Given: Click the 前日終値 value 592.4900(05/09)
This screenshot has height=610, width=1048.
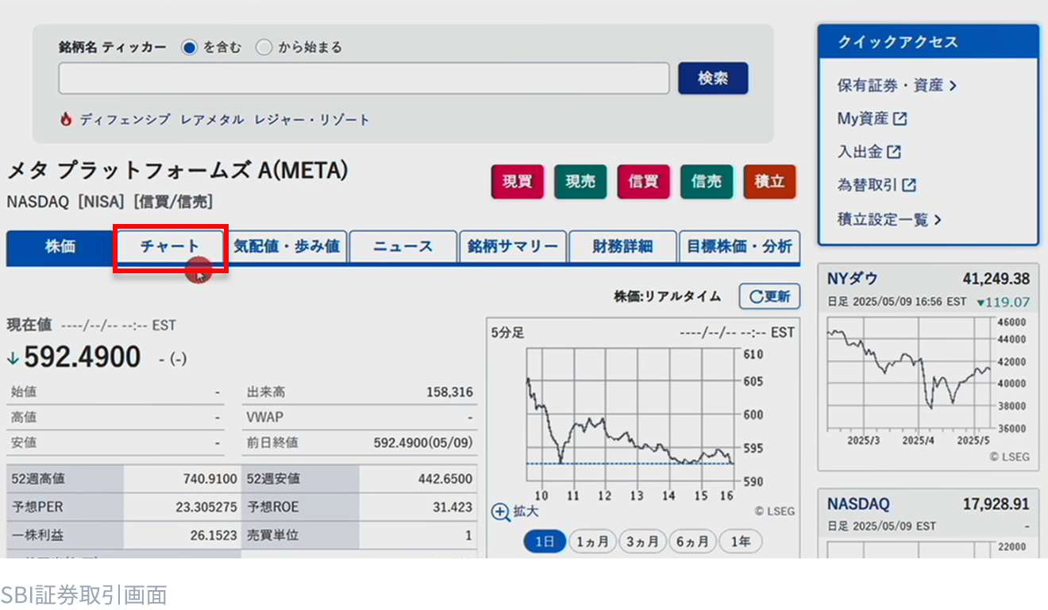Looking at the screenshot, I should pos(423,442).
